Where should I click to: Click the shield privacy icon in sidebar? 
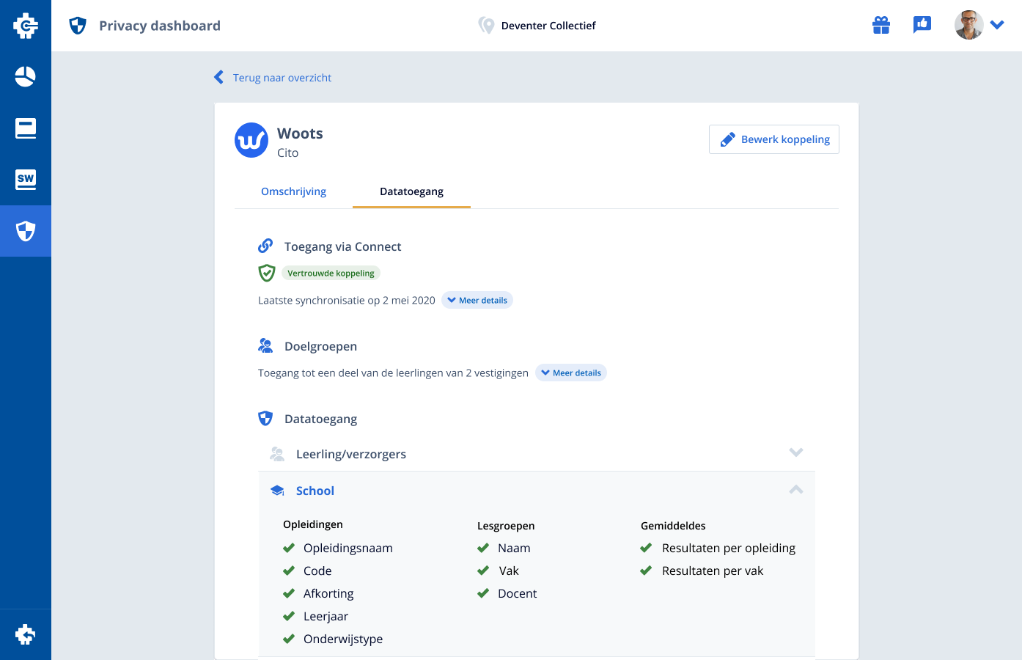pos(25,231)
